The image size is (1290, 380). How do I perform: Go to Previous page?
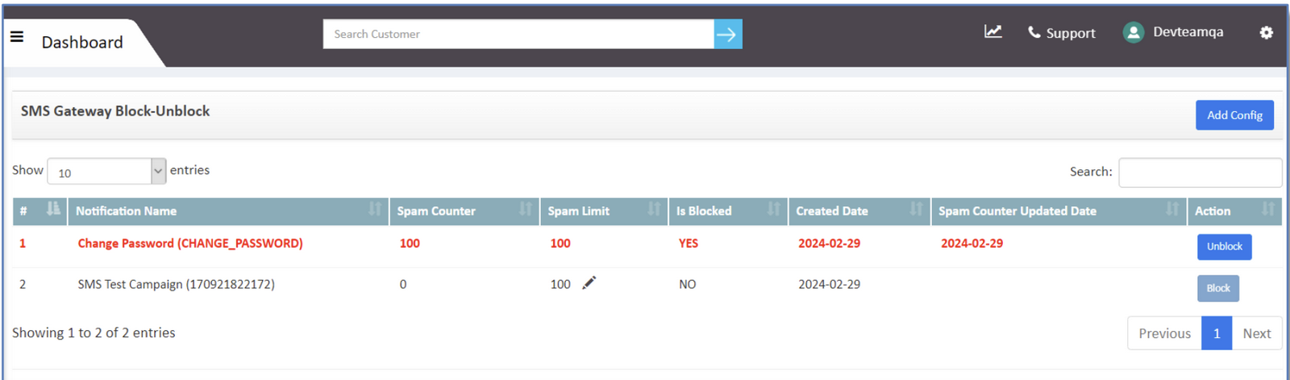point(1164,333)
